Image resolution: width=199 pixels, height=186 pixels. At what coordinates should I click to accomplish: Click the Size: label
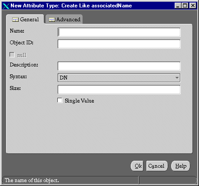(x=15, y=88)
